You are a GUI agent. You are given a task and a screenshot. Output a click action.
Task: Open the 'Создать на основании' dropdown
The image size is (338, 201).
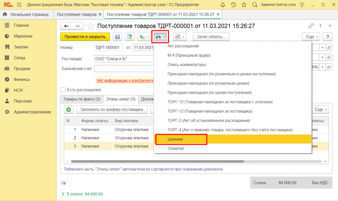144,37
